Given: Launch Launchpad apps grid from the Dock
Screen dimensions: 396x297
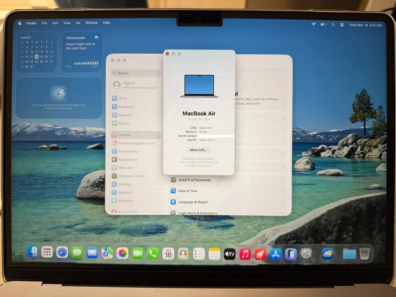Looking at the screenshot, I should pyautogui.click(x=47, y=252).
